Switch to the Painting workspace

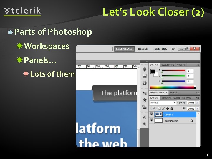pyautogui.click(x=160, y=49)
